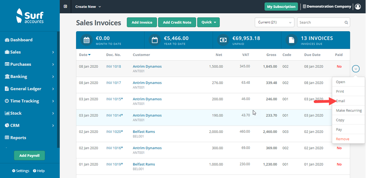This screenshot has height=178, width=366.
Task: Click the invoices due document icon
Action: 291,40
